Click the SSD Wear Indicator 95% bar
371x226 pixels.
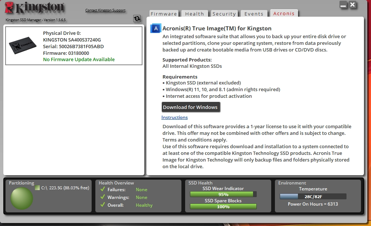223,194
